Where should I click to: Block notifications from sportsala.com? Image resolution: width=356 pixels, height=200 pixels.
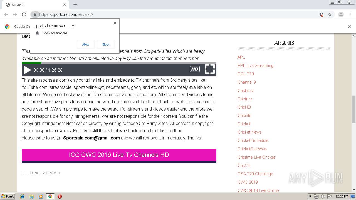tap(106, 44)
